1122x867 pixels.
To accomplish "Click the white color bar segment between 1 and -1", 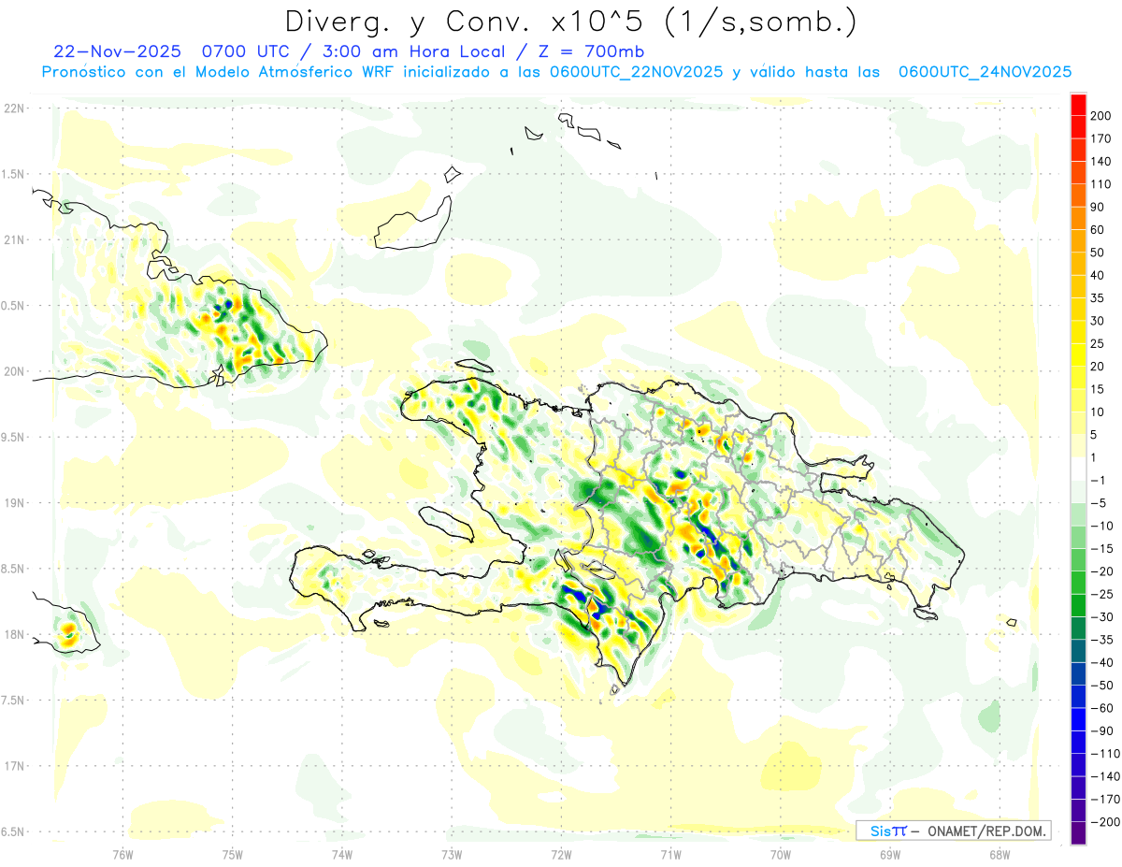I will tap(1078, 469).
